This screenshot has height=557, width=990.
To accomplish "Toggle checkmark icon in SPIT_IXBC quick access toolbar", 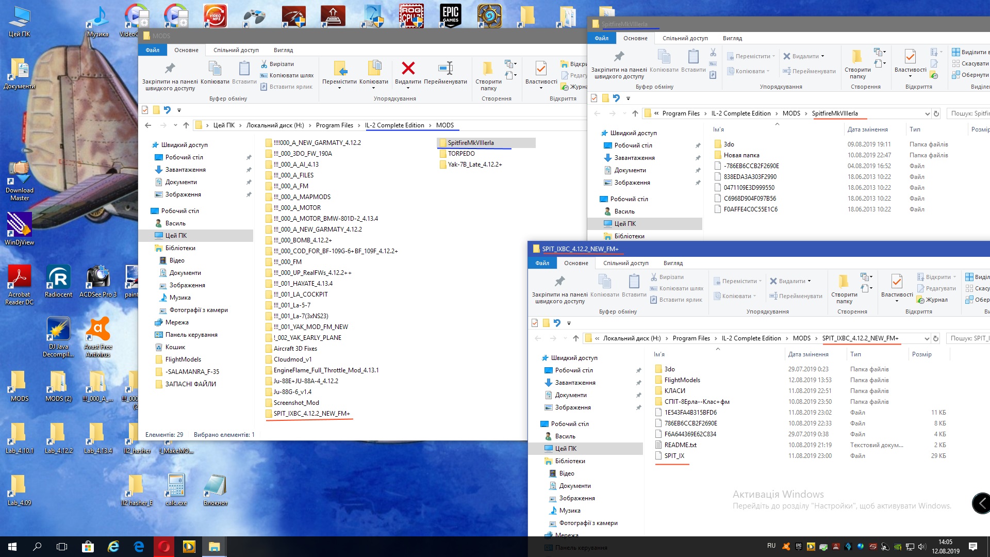I will [535, 323].
